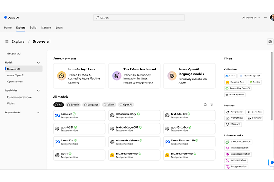
Task: Click the logo icon on databricks-dolly
Action: 112,115
